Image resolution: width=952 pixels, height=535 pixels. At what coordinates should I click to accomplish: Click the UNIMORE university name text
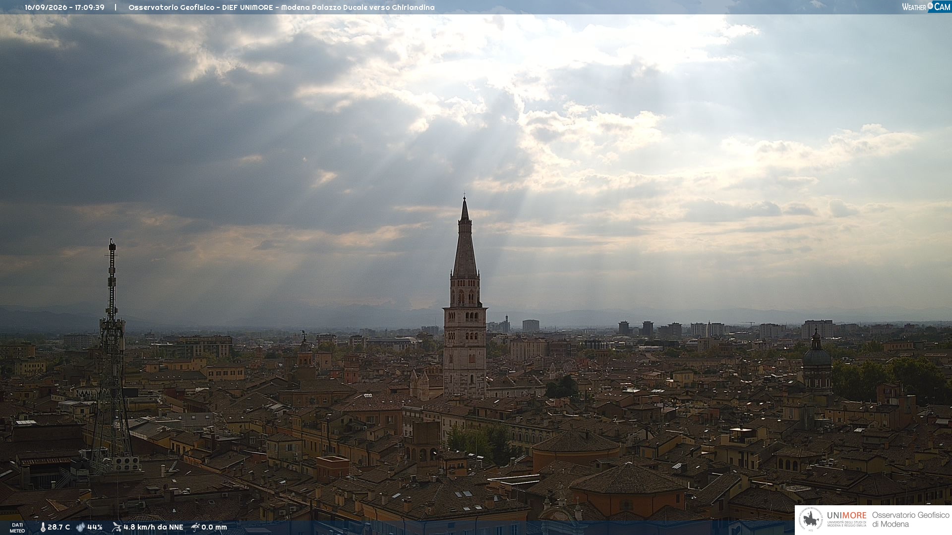(846, 516)
